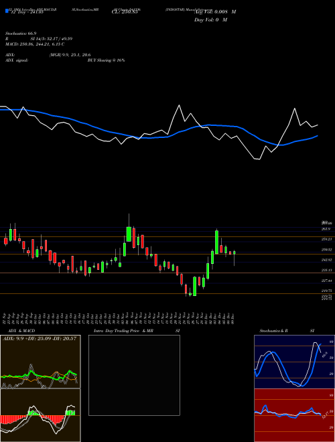Click the '235.13' price axis label

click(x=326, y=270)
